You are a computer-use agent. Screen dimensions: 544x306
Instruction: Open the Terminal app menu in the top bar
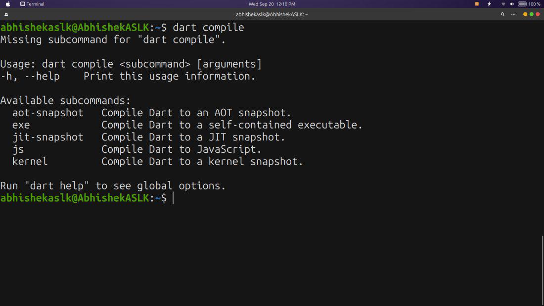[32, 4]
